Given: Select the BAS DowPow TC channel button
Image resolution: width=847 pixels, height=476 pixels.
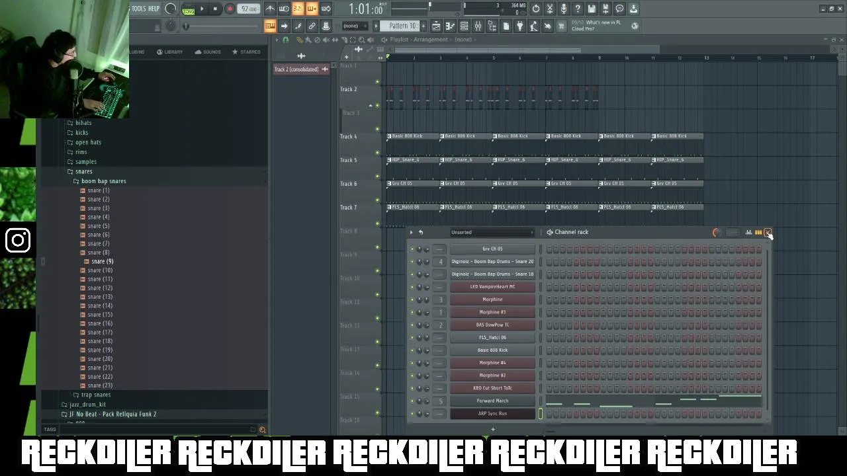Looking at the screenshot, I should (x=492, y=325).
